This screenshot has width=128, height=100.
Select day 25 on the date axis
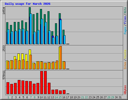coord(97,97)
